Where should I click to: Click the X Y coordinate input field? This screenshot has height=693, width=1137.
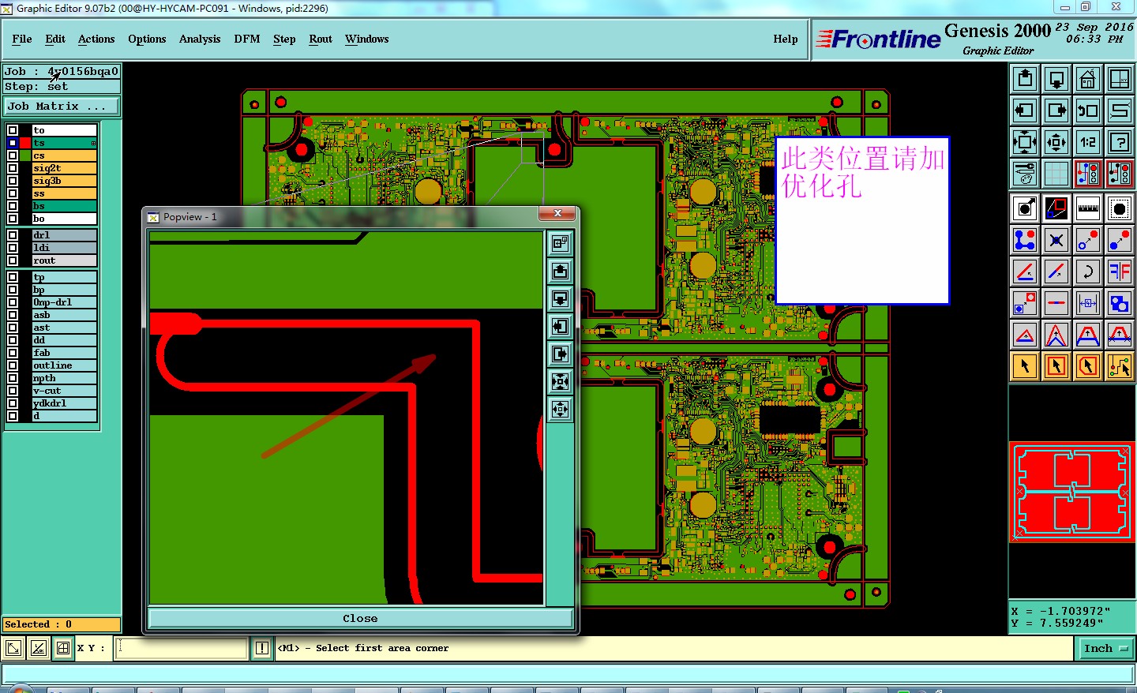pyautogui.click(x=182, y=648)
